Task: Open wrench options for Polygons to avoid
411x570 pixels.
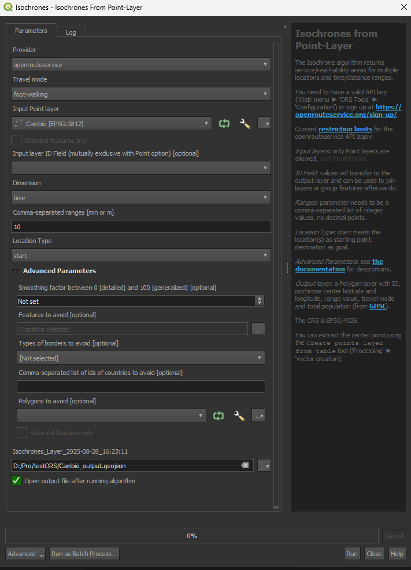Action: (239, 415)
